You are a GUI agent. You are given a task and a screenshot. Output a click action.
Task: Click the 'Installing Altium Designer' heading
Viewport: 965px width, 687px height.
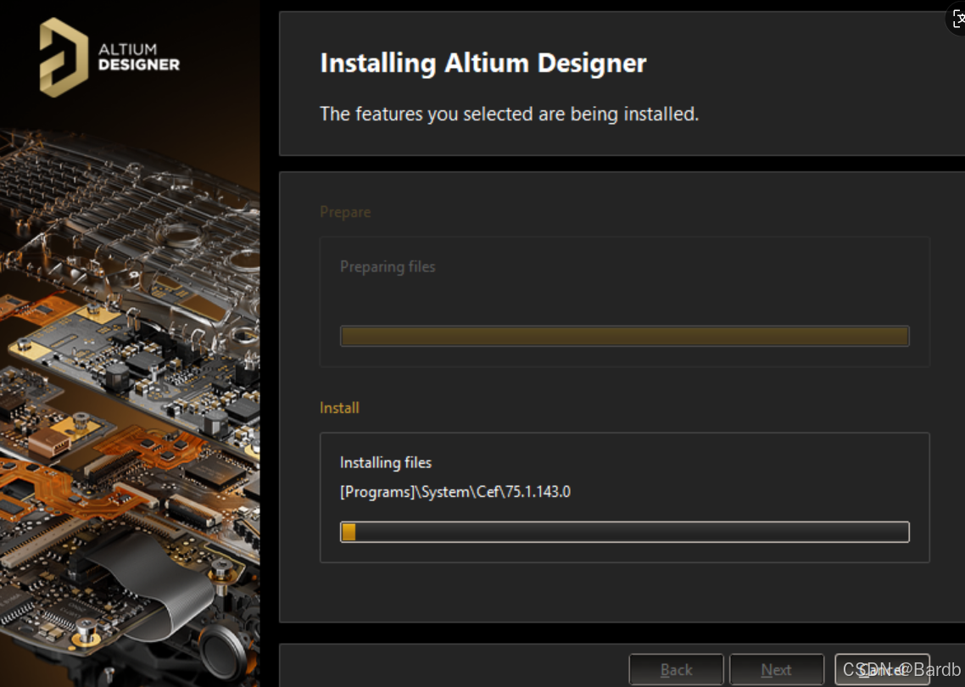tap(483, 63)
